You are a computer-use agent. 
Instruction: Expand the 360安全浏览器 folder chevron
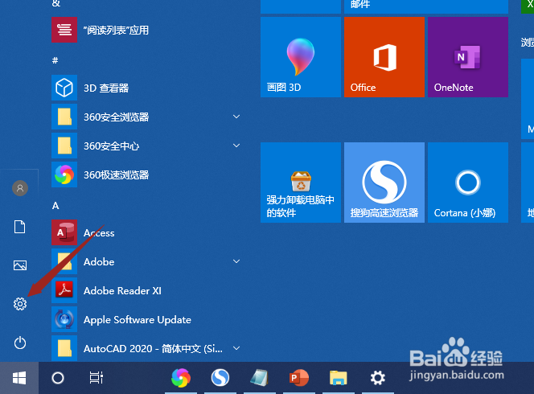click(x=236, y=117)
